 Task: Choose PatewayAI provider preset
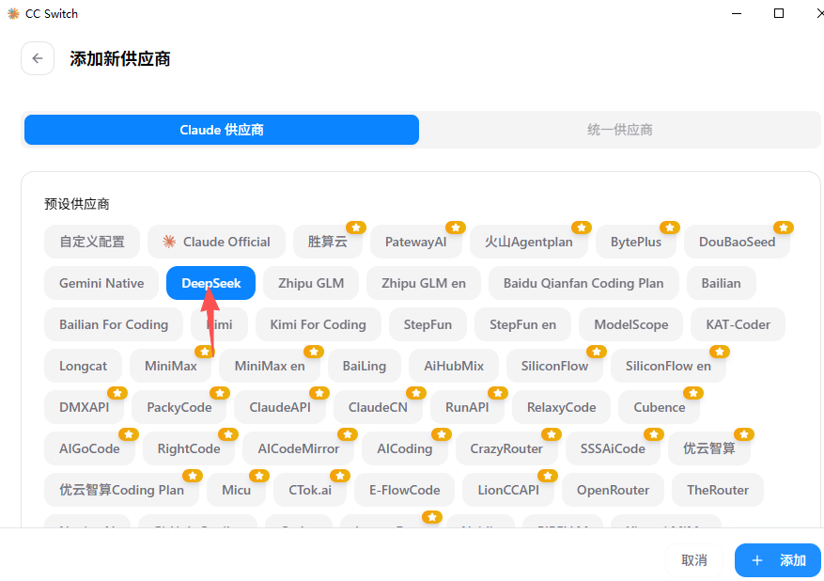tap(415, 242)
